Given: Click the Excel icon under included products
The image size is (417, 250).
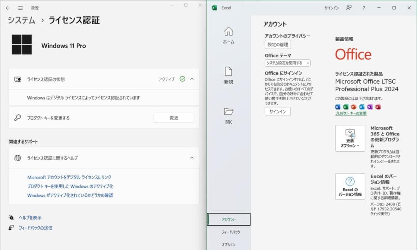Looking at the screenshot, I should click(345, 107).
